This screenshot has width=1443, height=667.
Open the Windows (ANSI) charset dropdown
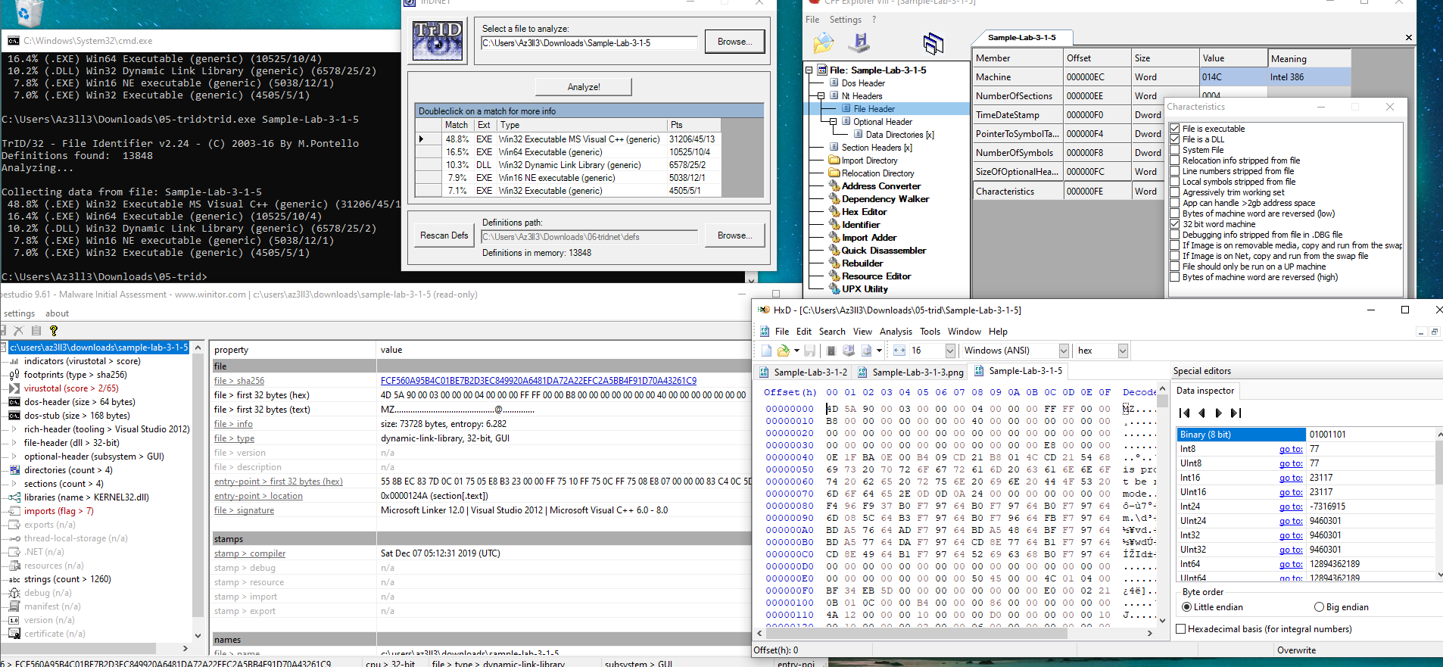(1064, 351)
